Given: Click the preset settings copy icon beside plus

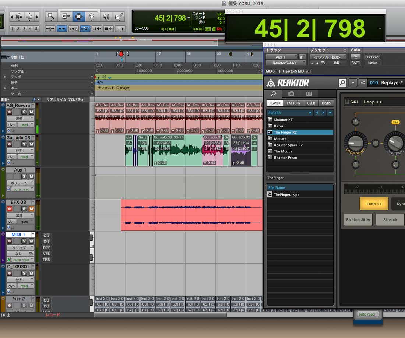Looking at the screenshot, I should [x=323, y=63].
